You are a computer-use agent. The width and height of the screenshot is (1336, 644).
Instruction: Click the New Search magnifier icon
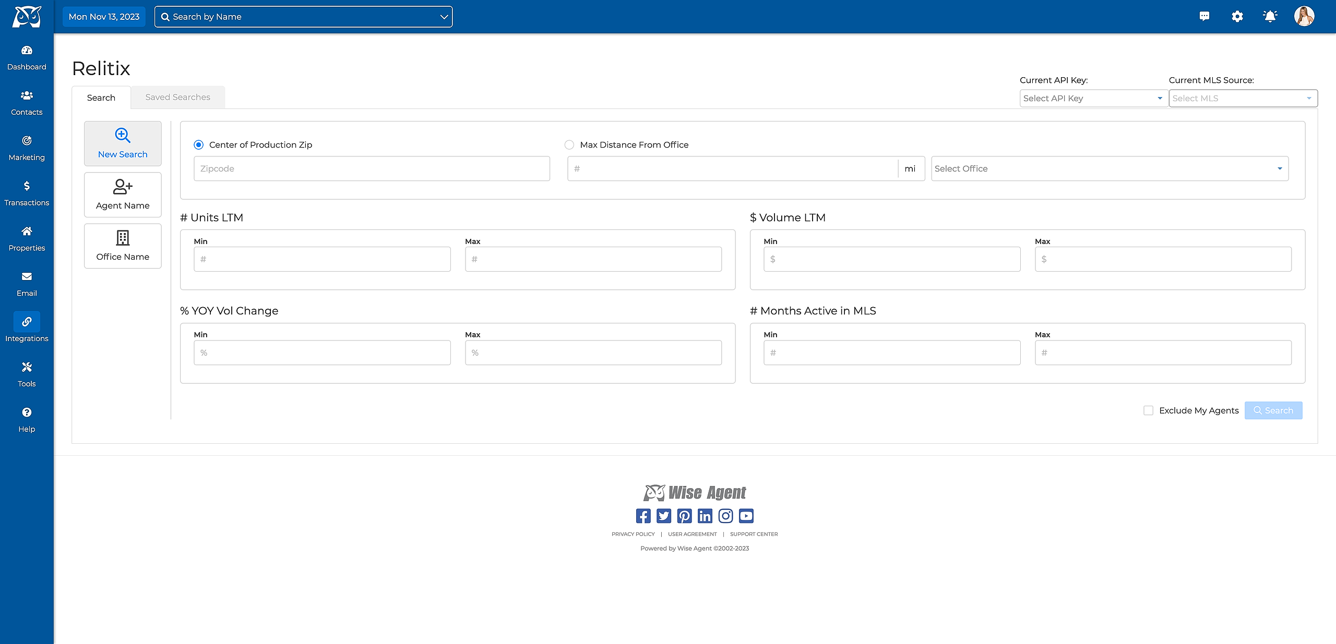(x=123, y=136)
